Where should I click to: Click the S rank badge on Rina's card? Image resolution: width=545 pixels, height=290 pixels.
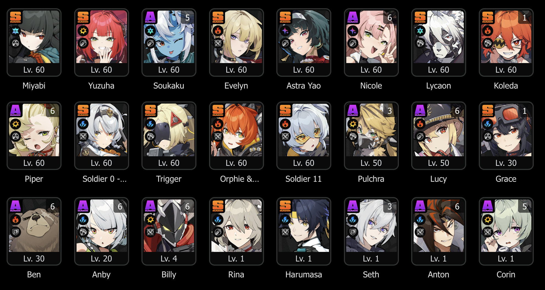click(218, 206)
